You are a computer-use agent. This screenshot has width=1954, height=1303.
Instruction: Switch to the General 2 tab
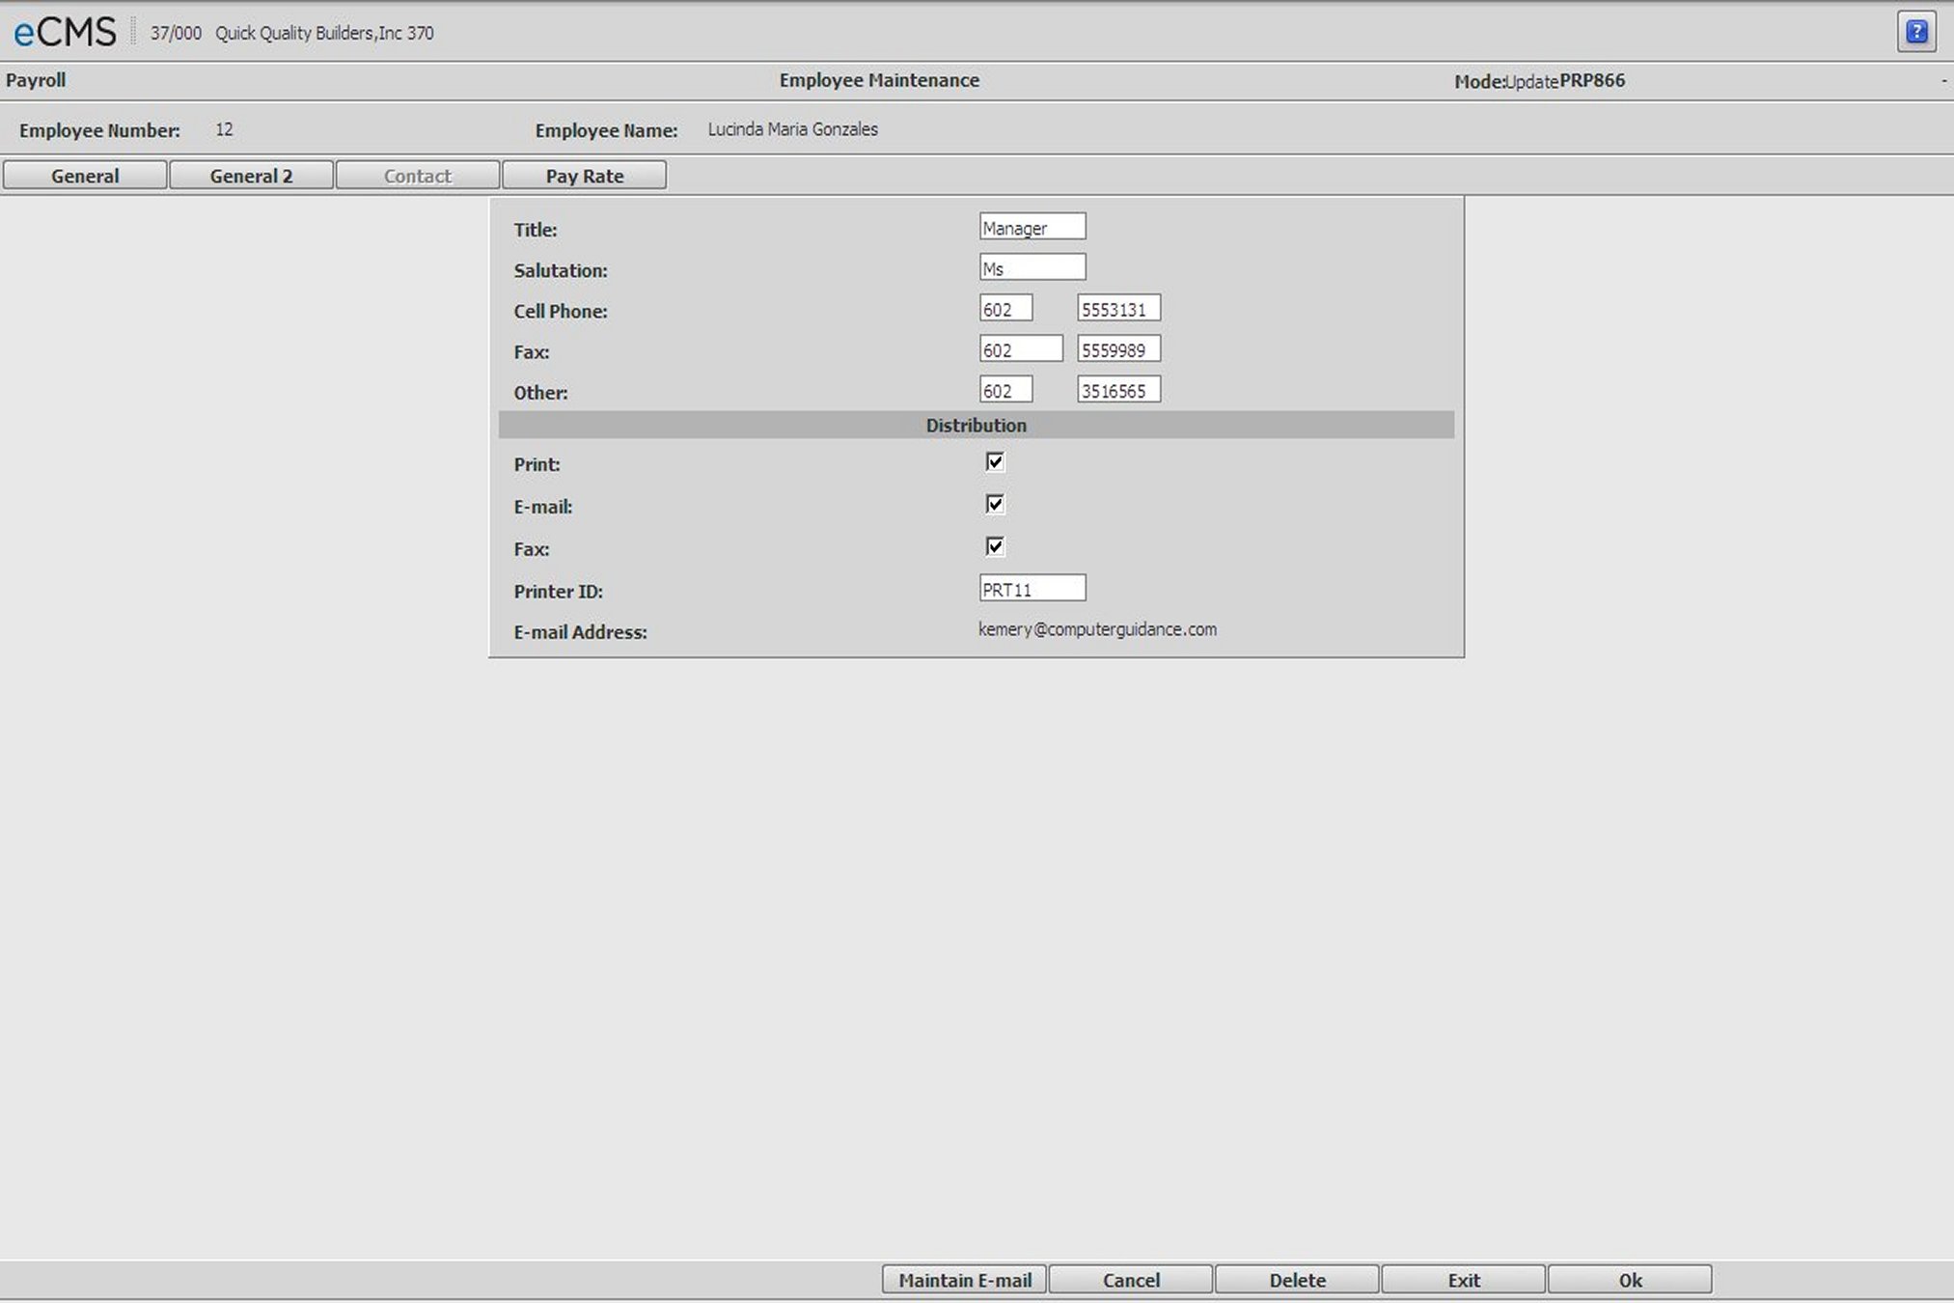click(251, 176)
